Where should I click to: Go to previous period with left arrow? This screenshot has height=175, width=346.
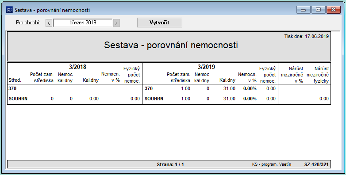pyautogui.click(x=49, y=23)
